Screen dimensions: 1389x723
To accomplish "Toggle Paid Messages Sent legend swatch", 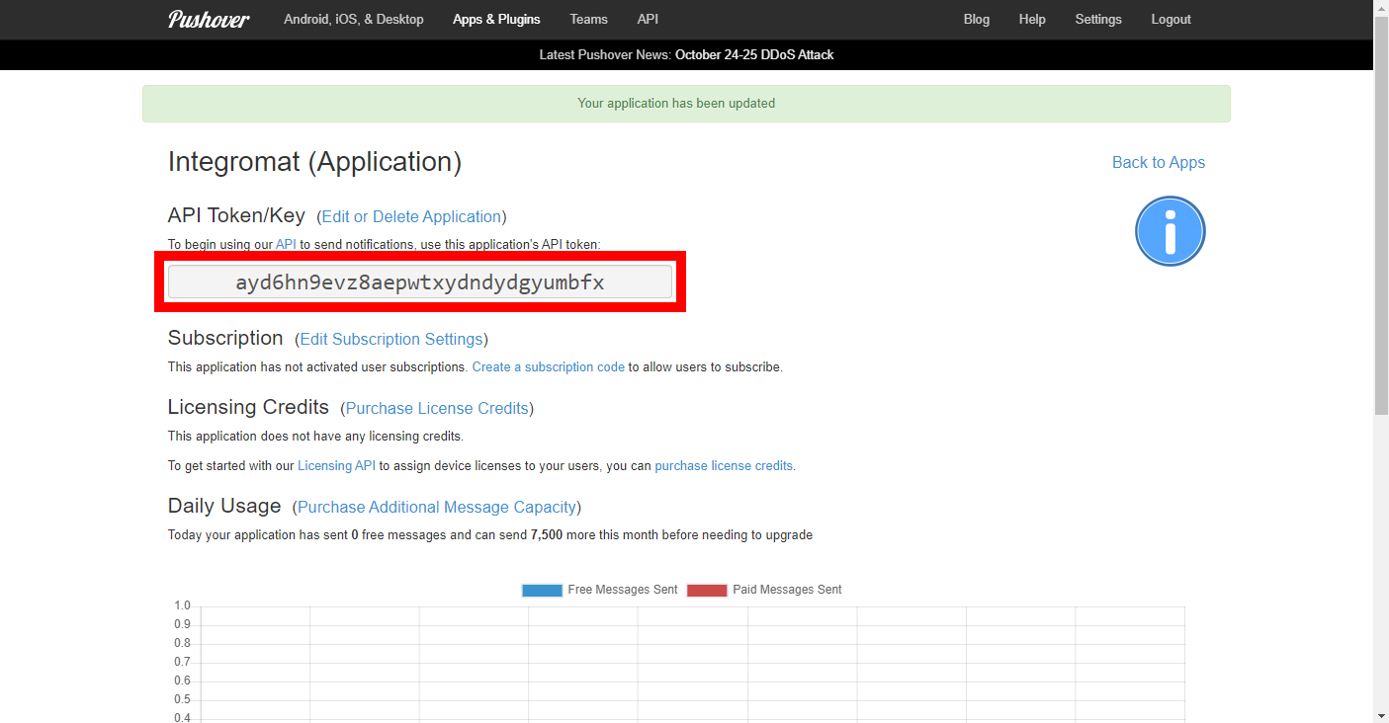I will [707, 590].
